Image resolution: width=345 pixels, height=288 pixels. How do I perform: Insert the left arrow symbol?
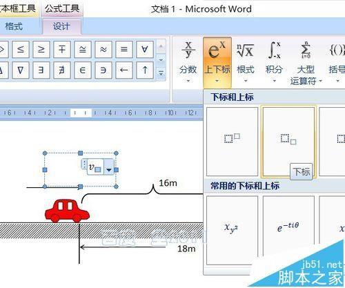[124, 70]
